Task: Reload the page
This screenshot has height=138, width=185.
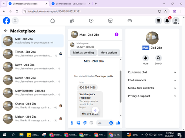Action: (17, 11)
